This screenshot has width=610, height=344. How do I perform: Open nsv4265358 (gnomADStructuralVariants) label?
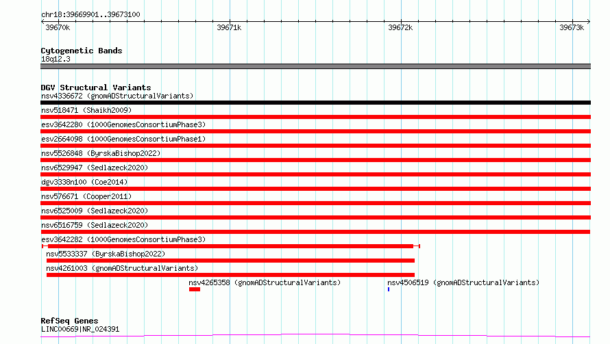265,282
